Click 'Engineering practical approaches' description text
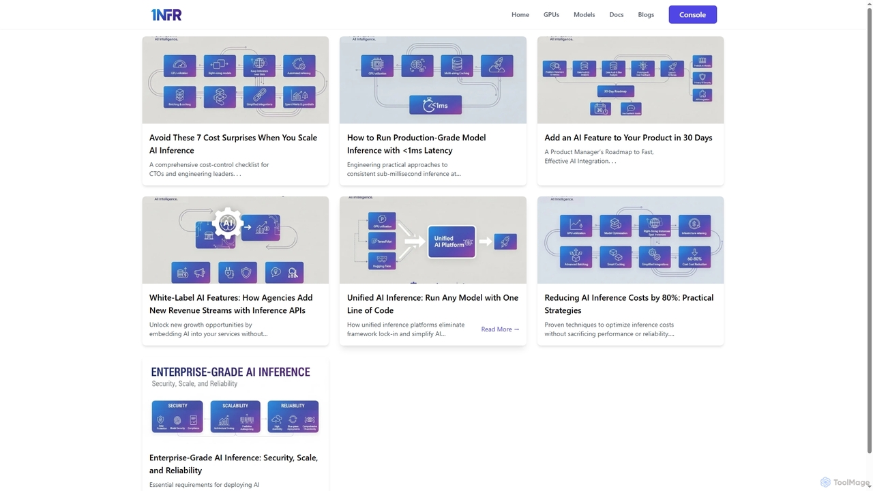873x491 pixels. pos(404,169)
